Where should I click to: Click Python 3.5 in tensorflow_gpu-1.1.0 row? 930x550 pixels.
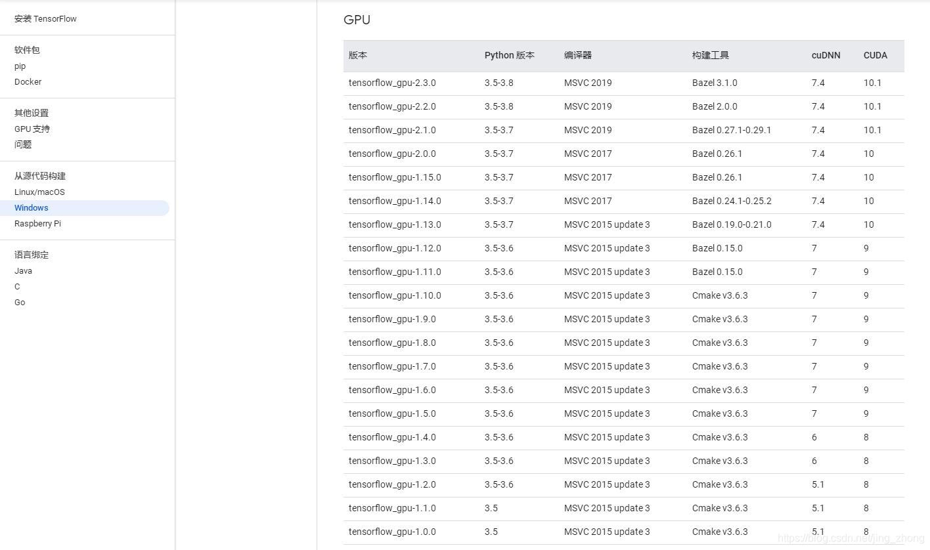tap(491, 509)
